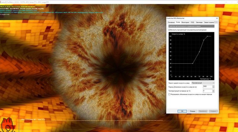Open the ОЭД tab
The width and height of the screenshot is (238, 132).
point(192,22)
